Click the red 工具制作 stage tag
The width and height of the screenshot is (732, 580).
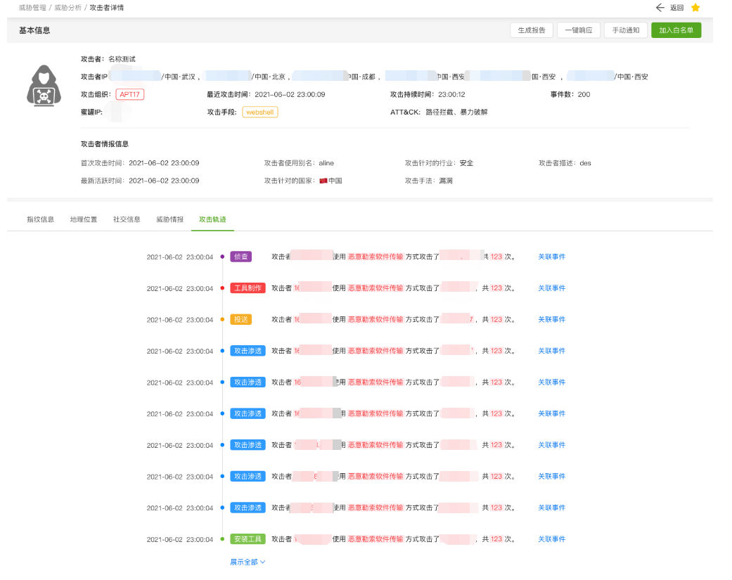tap(248, 288)
